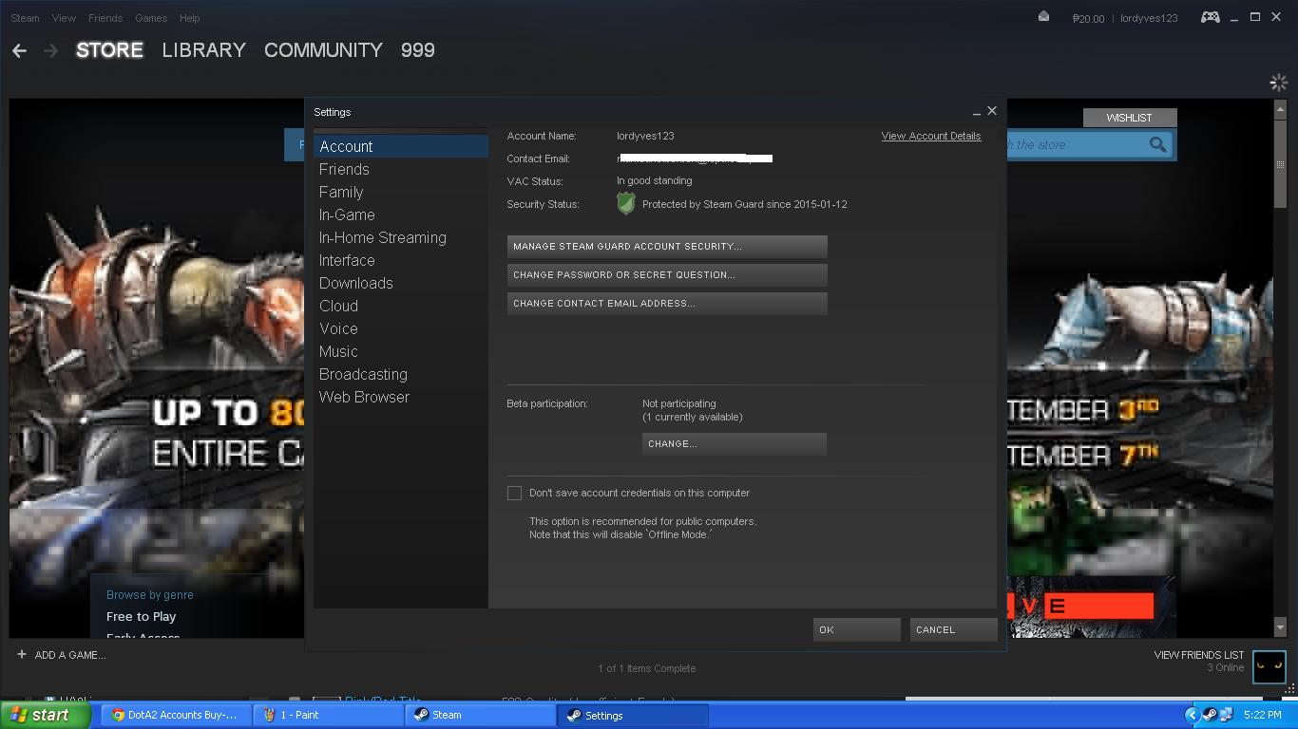Expand hidden system tray icons
The image size is (1298, 729).
click(x=1192, y=715)
